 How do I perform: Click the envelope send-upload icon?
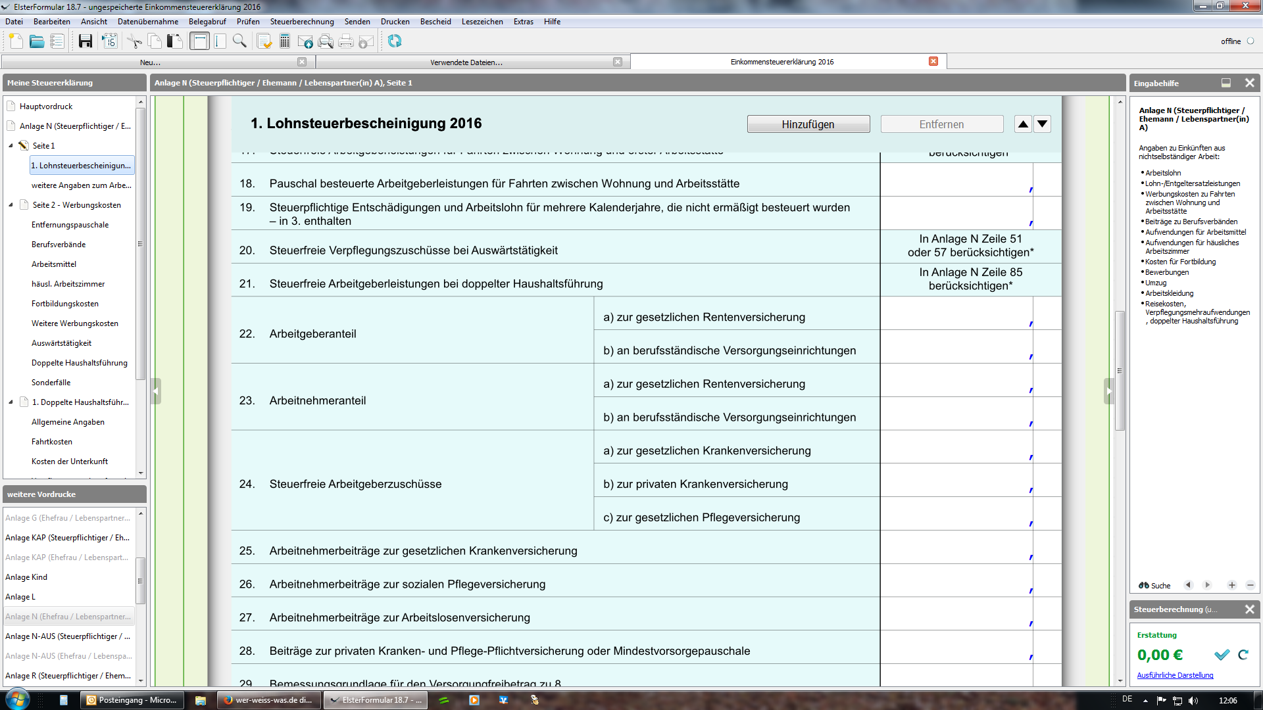305,41
